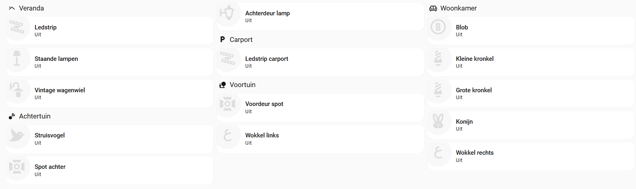Screen dimensions: 636x189
Task: Click the Spot achter spotlight icon
Action: point(17,167)
